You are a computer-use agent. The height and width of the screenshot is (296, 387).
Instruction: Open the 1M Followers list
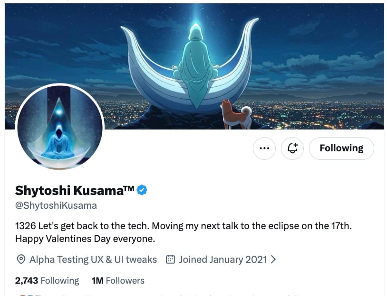[118, 280]
